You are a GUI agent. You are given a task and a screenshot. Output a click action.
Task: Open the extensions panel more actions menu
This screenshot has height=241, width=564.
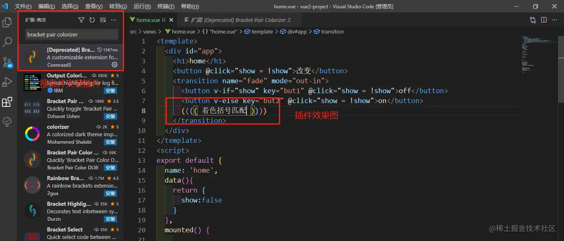coord(114,20)
